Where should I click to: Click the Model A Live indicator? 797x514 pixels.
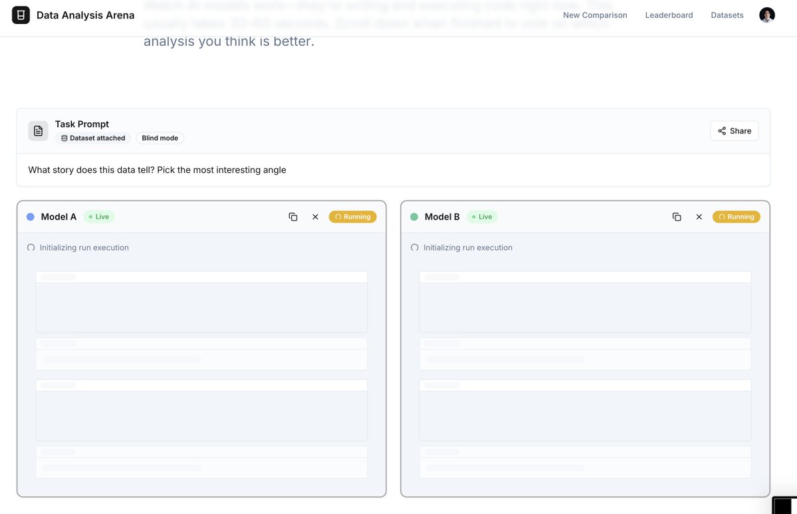click(99, 217)
